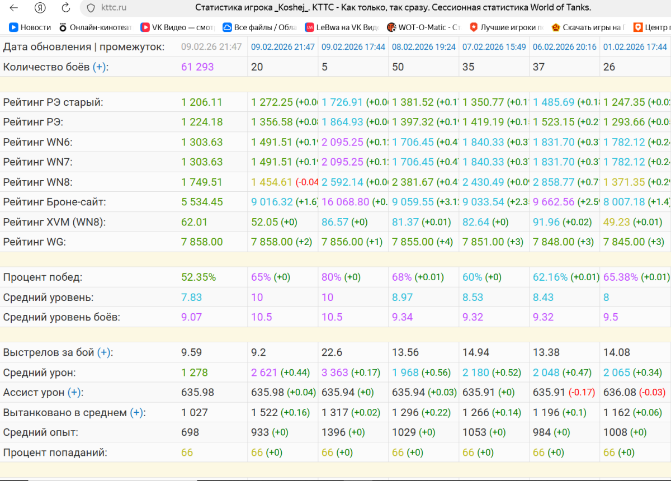Open the 07.02.2026 15:49 session link
The image size is (671, 481).
coord(494,48)
